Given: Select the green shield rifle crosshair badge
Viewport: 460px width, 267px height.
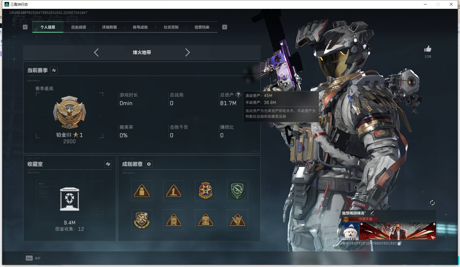Looking at the screenshot, I should pyautogui.click(x=237, y=191).
